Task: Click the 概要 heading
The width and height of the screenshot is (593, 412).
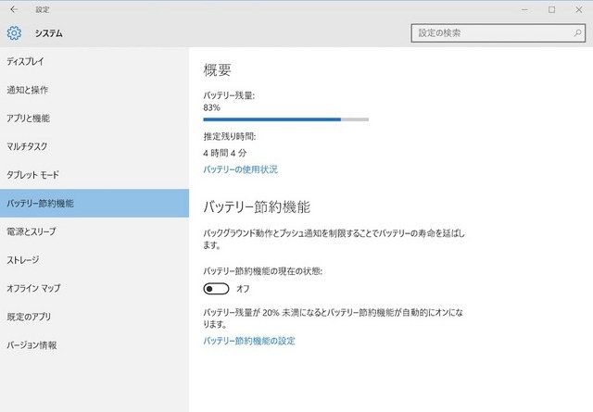Action: click(217, 70)
